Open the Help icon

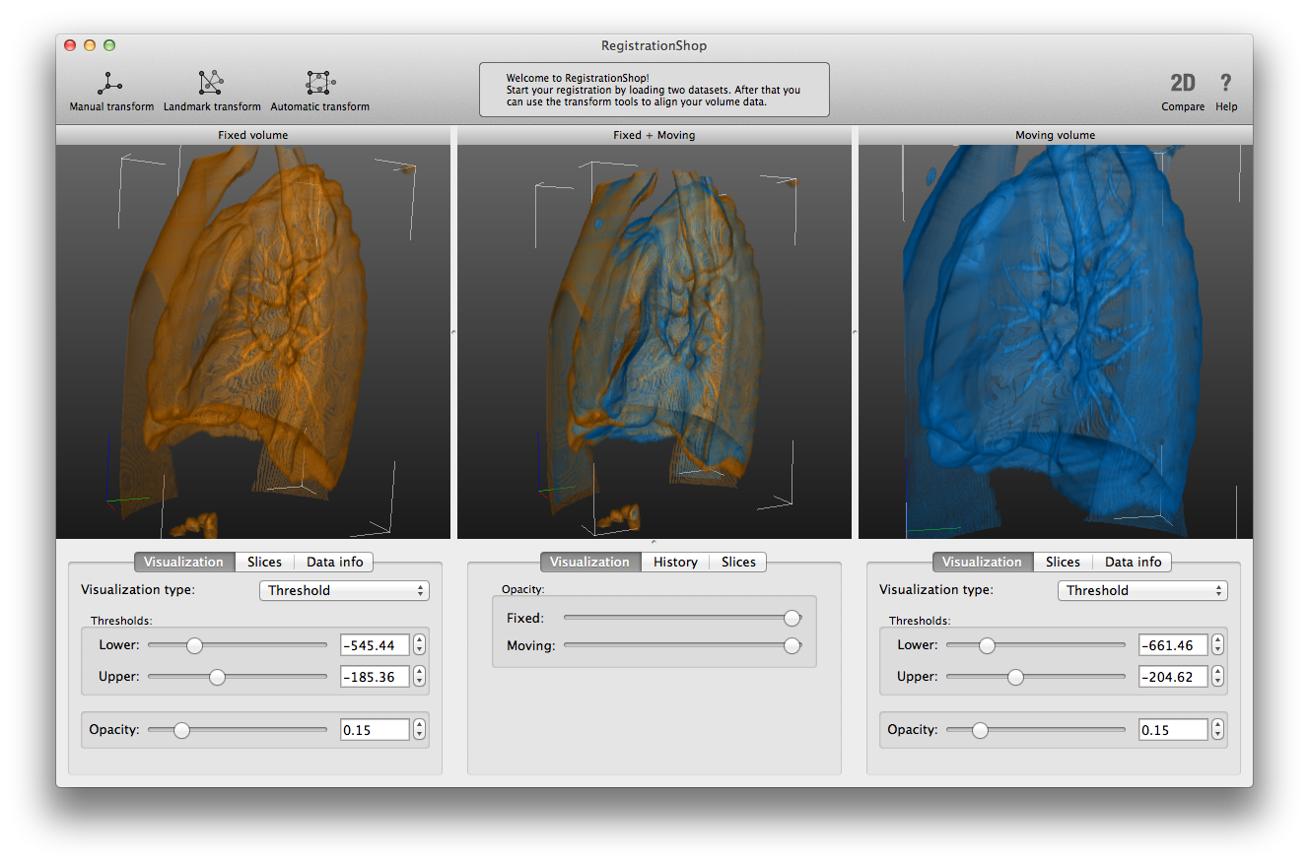tap(1225, 92)
